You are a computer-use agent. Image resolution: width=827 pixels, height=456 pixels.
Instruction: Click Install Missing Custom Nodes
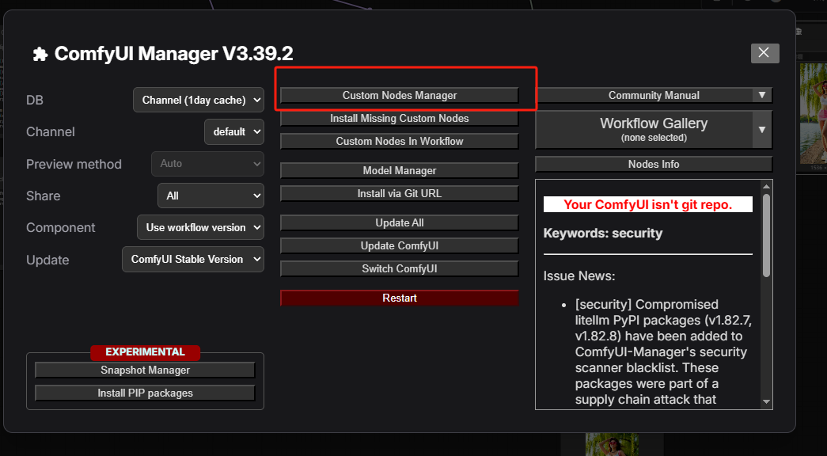[400, 118]
